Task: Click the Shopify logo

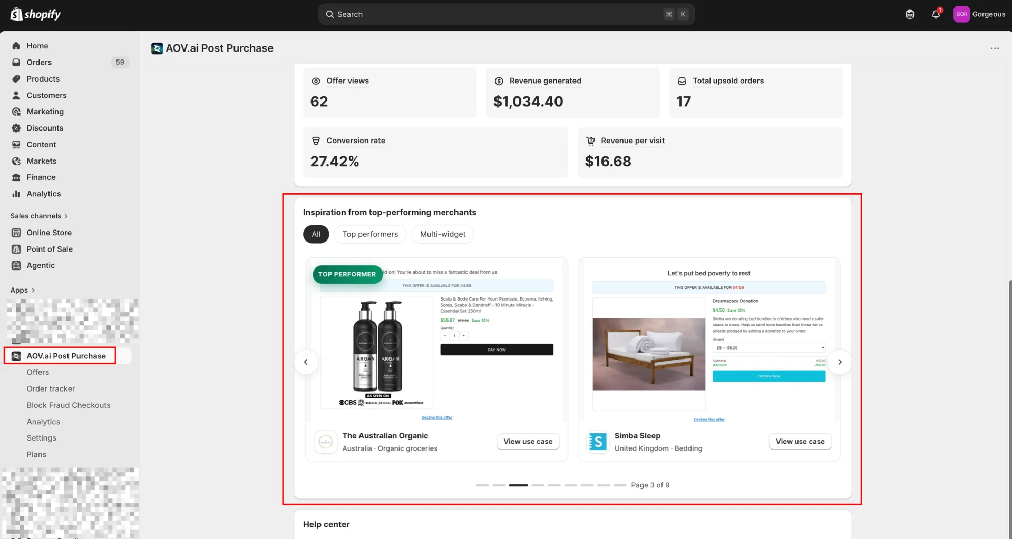Action: 35,14
